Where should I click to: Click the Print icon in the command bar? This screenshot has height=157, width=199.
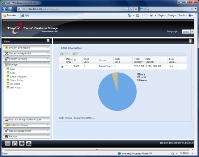[x=151, y=15]
